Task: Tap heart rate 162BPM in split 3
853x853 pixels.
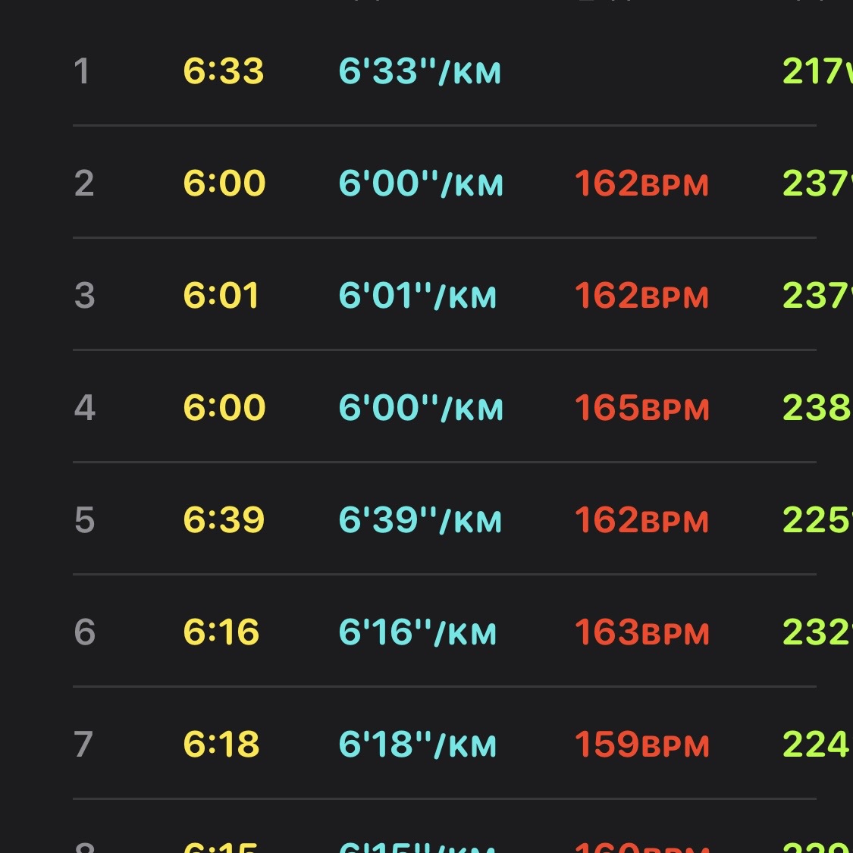Action: [x=642, y=296]
